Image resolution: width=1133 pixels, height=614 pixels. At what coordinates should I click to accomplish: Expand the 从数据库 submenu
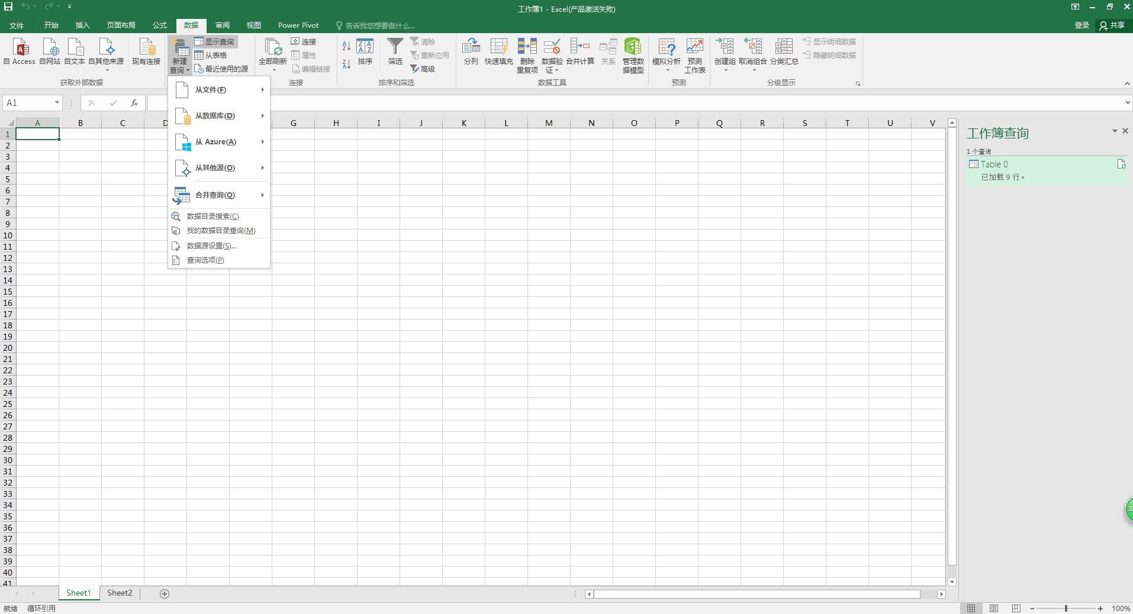coord(219,116)
